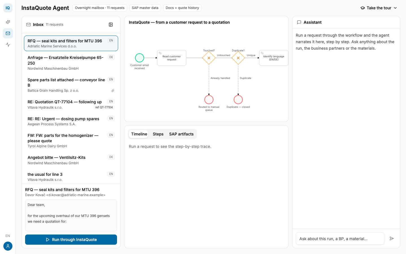Send the assistant message
Image resolution: width=406 pixels, height=254 pixels.
tap(392, 238)
